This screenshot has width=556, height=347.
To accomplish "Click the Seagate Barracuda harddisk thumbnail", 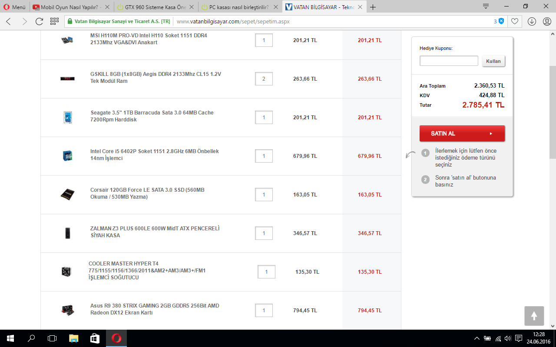I will pos(67,117).
